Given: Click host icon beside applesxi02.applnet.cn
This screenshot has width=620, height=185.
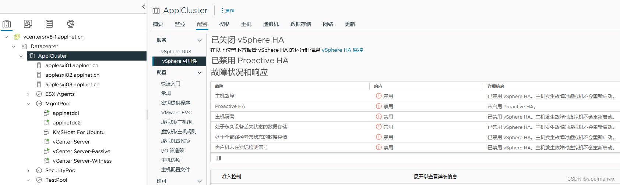Looking at the screenshot, I should click(x=39, y=75).
